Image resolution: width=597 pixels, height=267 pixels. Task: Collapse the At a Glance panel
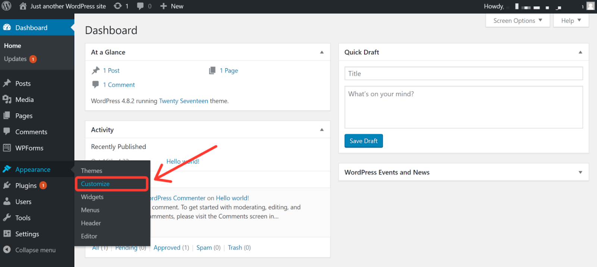pyautogui.click(x=322, y=52)
